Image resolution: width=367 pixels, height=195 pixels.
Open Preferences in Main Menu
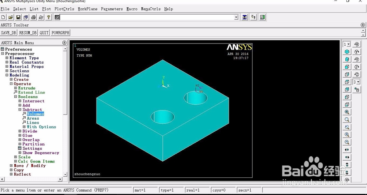18,49
